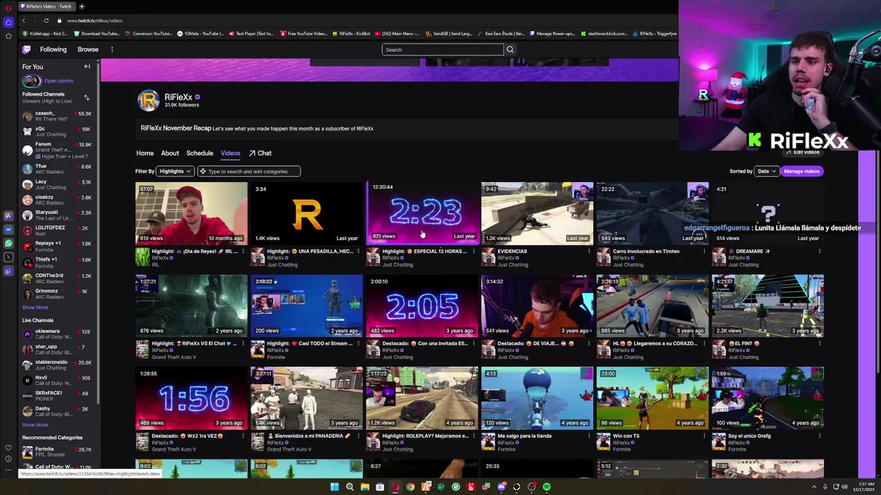This screenshot has width=881, height=495.
Task: Open Google Chrome from the taskbar
Action: [x=410, y=487]
